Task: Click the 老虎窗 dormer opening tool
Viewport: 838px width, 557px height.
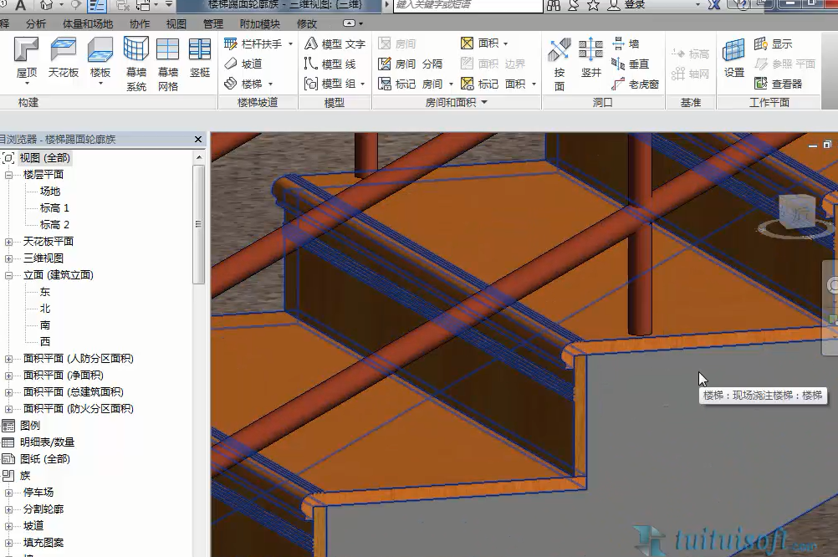Action: (x=635, y=84)
